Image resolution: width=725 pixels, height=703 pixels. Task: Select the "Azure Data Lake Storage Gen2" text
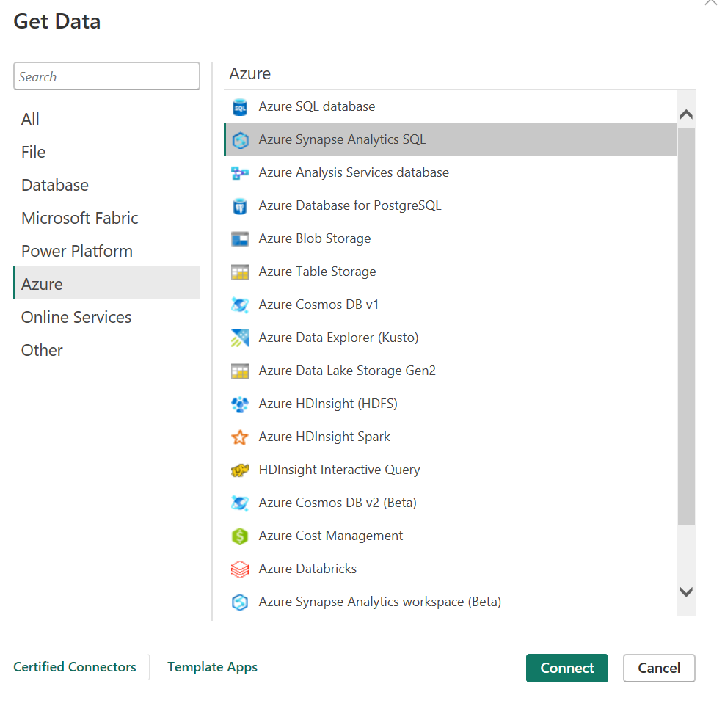(x=347, y=371)
